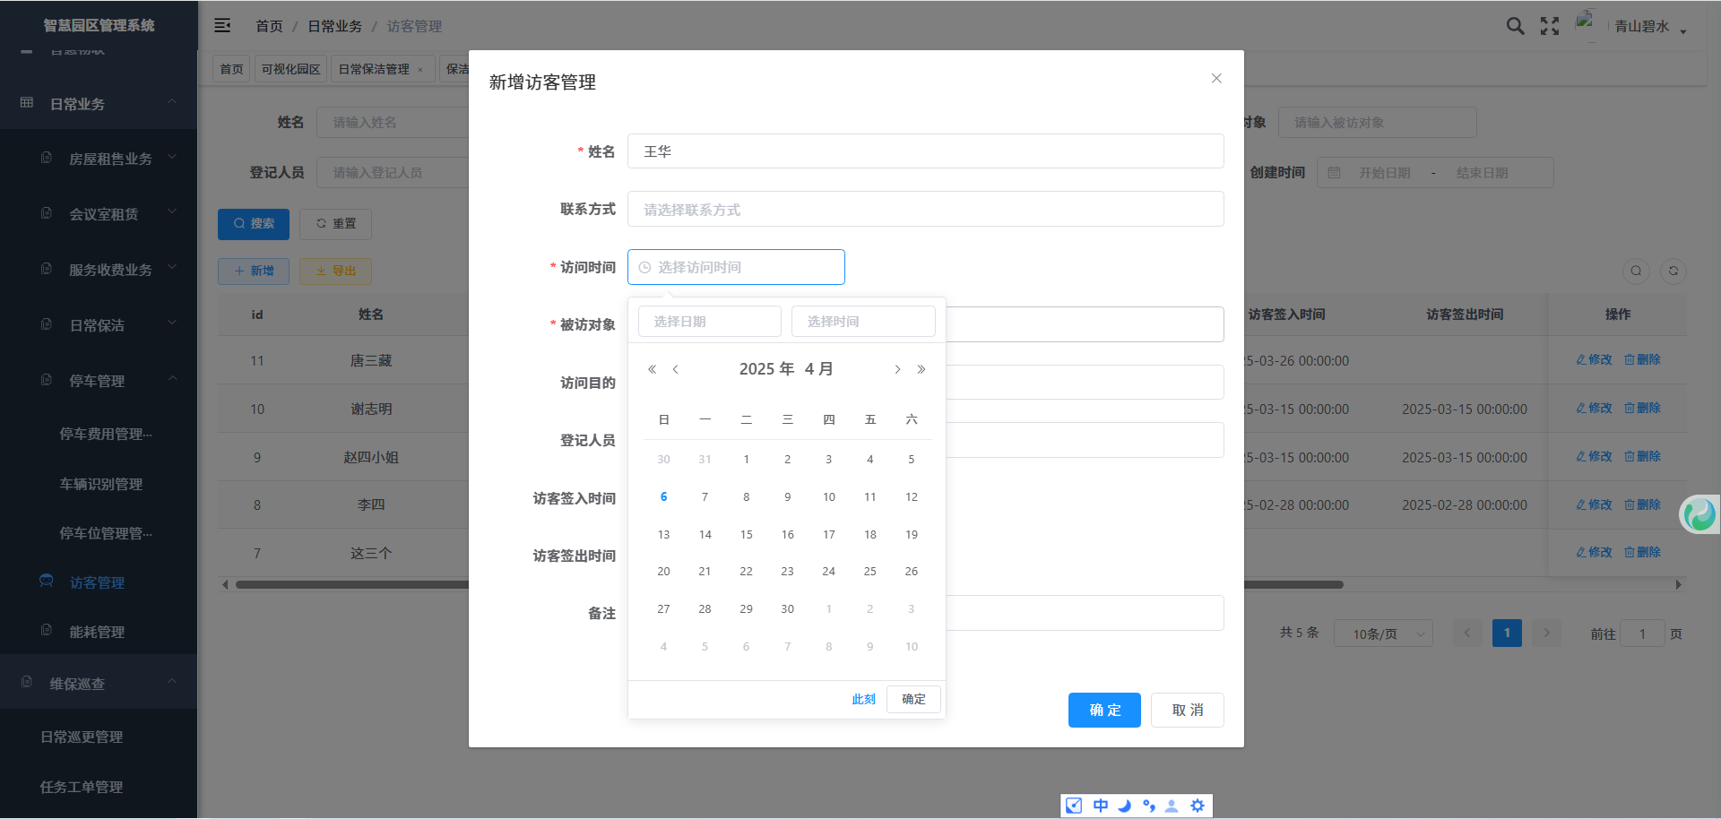The image size is (1721, 819).
Task: Expand the 房屋租售业务 sidebar menu
Action: pyautogui.click(x=110, y=159)
